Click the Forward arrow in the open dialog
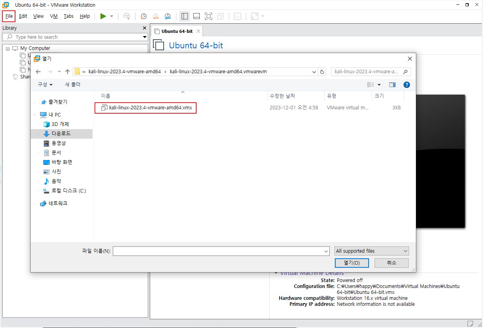The image size is (483, 328). pos(50,72)
